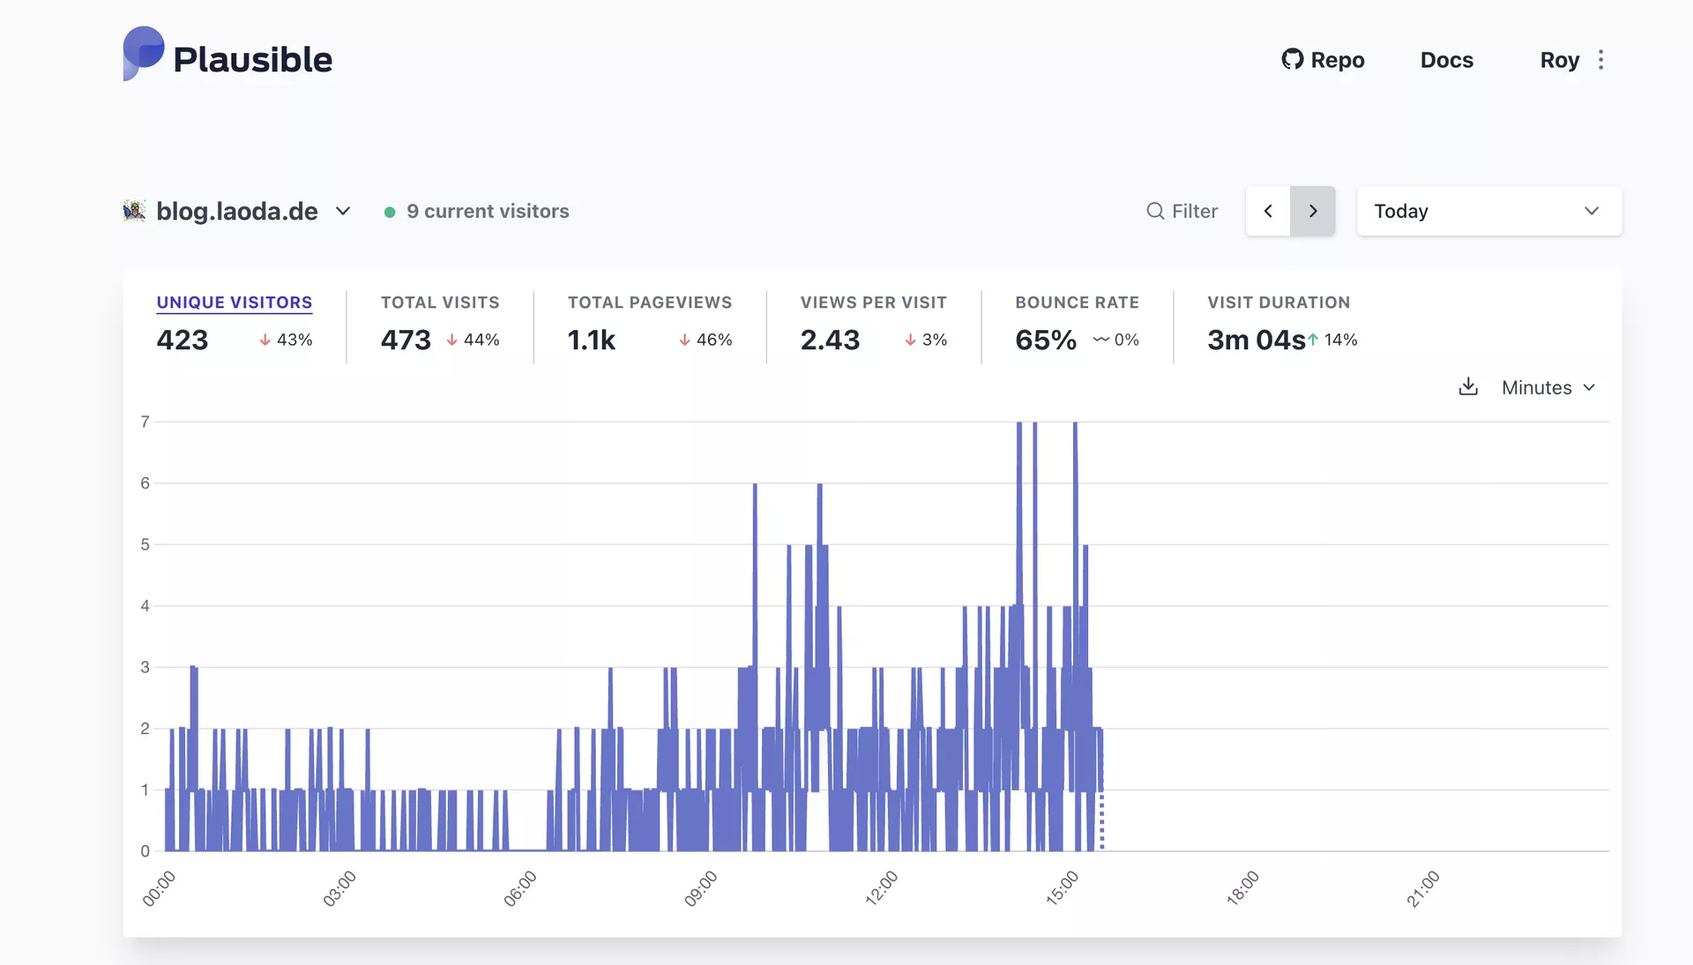Screen dimensions: 1693x965
Task: View the 9 current visitors realtime
Action: pyautogui.click(x=487, y=211)
